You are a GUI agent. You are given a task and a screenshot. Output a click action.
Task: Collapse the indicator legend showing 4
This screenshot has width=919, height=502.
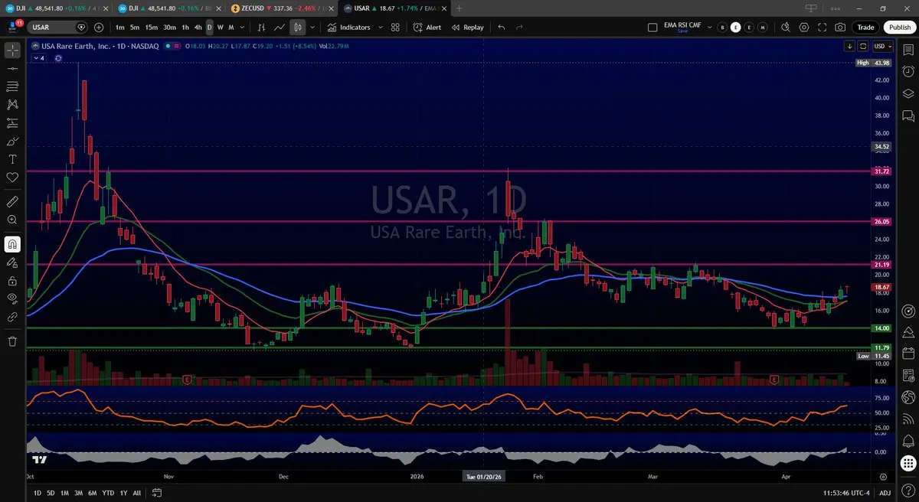pos(38,57)
